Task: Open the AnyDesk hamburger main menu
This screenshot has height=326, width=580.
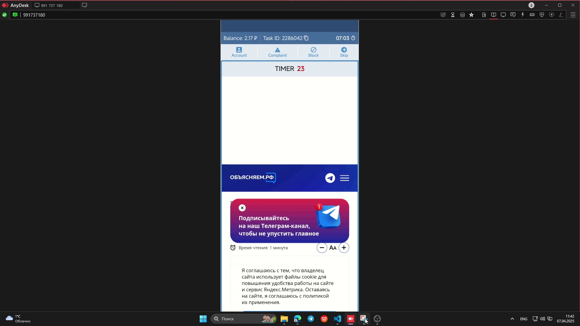Action: coord(573,15)
